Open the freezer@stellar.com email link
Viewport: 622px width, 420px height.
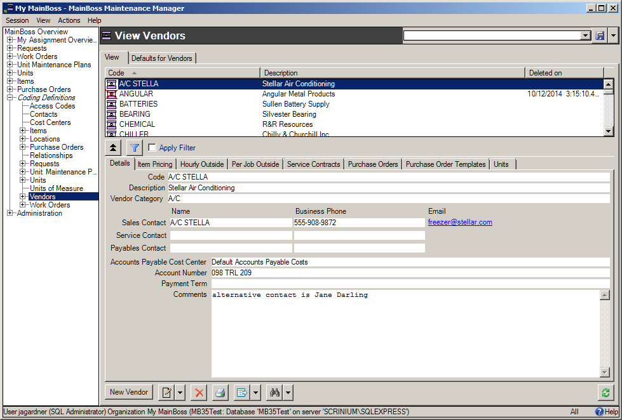(460, 222)
